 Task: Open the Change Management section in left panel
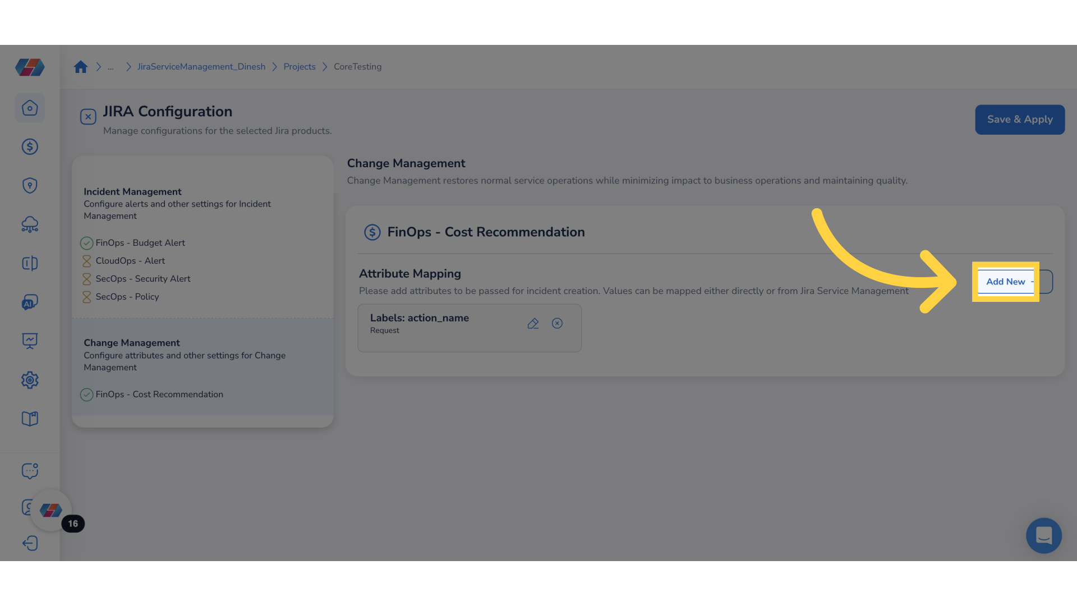pos(132,343)
